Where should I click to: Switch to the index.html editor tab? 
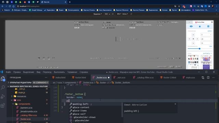60,78
